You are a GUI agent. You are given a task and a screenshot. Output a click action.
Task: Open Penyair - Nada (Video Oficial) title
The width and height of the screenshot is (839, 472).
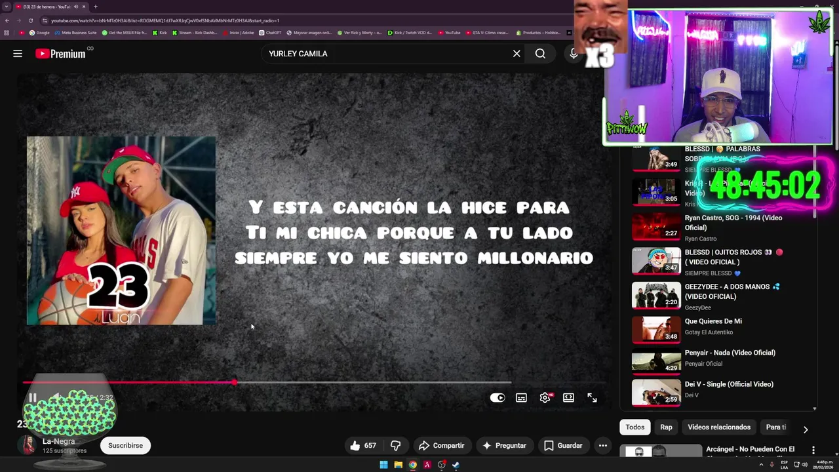(730, 353)
